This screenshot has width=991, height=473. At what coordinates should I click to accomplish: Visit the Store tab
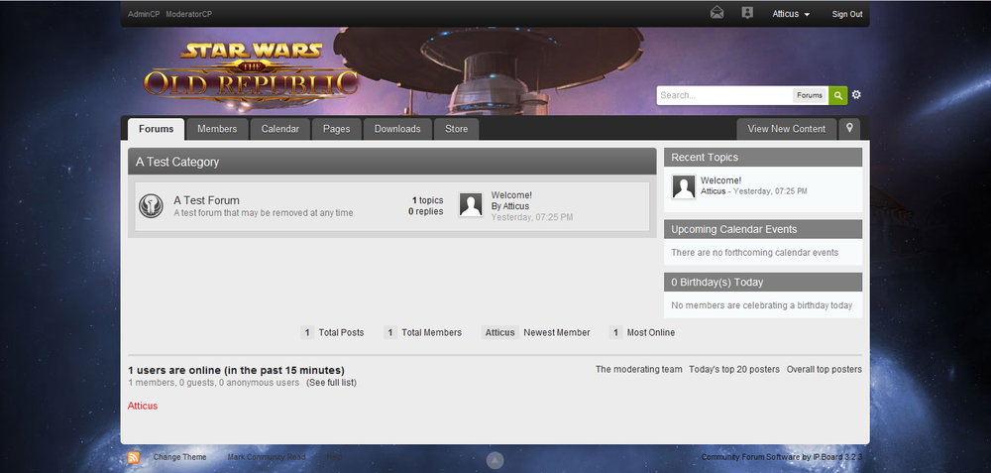tap(456, 129)
